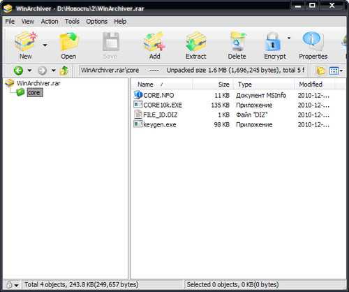Click the Delete recycle bin icon
The width and height of the screenshot is (349, 292).
pos(237,42)
